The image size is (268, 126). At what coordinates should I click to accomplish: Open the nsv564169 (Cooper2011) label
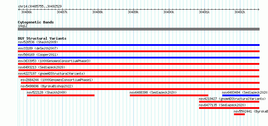coord(38,55)
